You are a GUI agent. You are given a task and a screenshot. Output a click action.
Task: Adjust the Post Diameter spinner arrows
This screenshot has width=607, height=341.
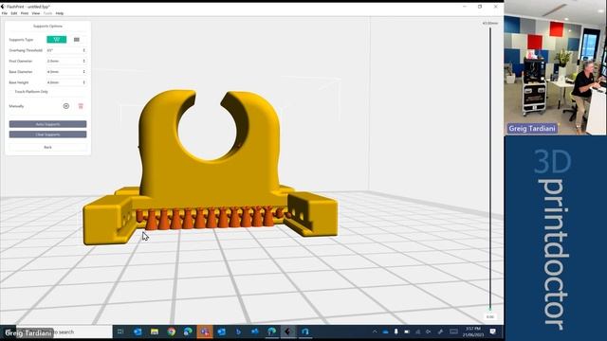coord(84,61)
